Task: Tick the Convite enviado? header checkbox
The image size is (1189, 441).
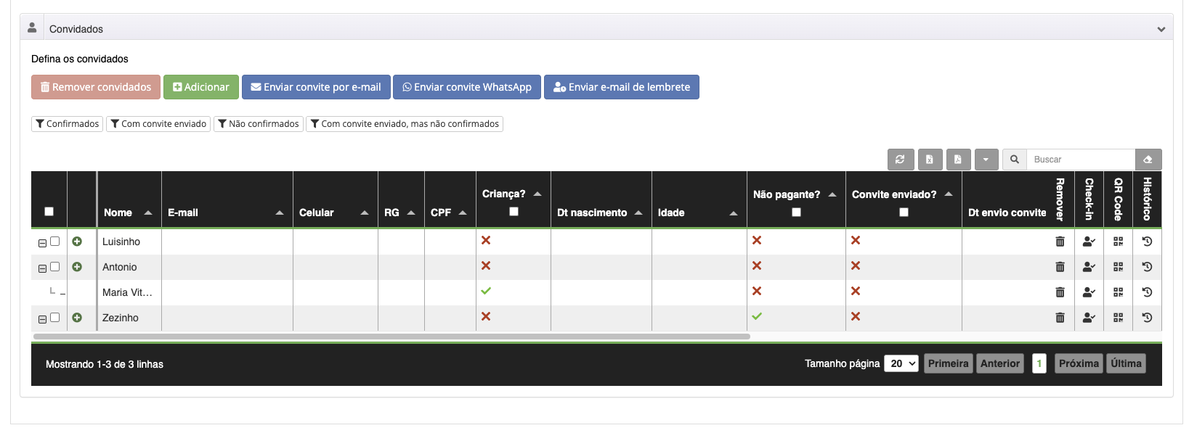Action: [904, 213]
